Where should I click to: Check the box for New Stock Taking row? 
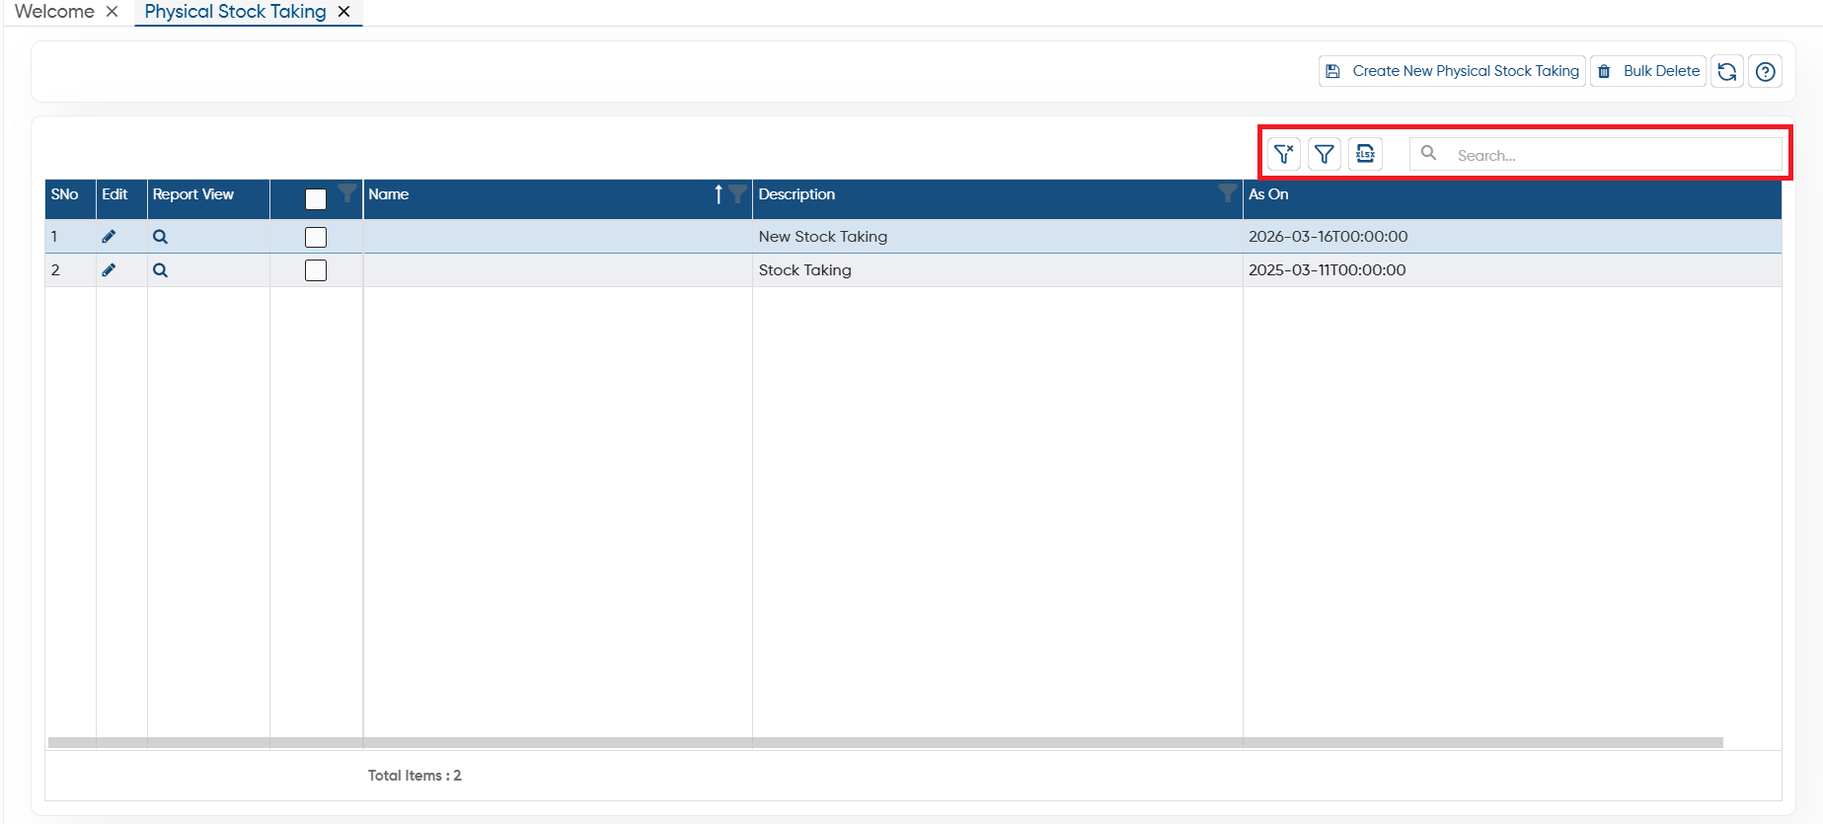(316, 237)
